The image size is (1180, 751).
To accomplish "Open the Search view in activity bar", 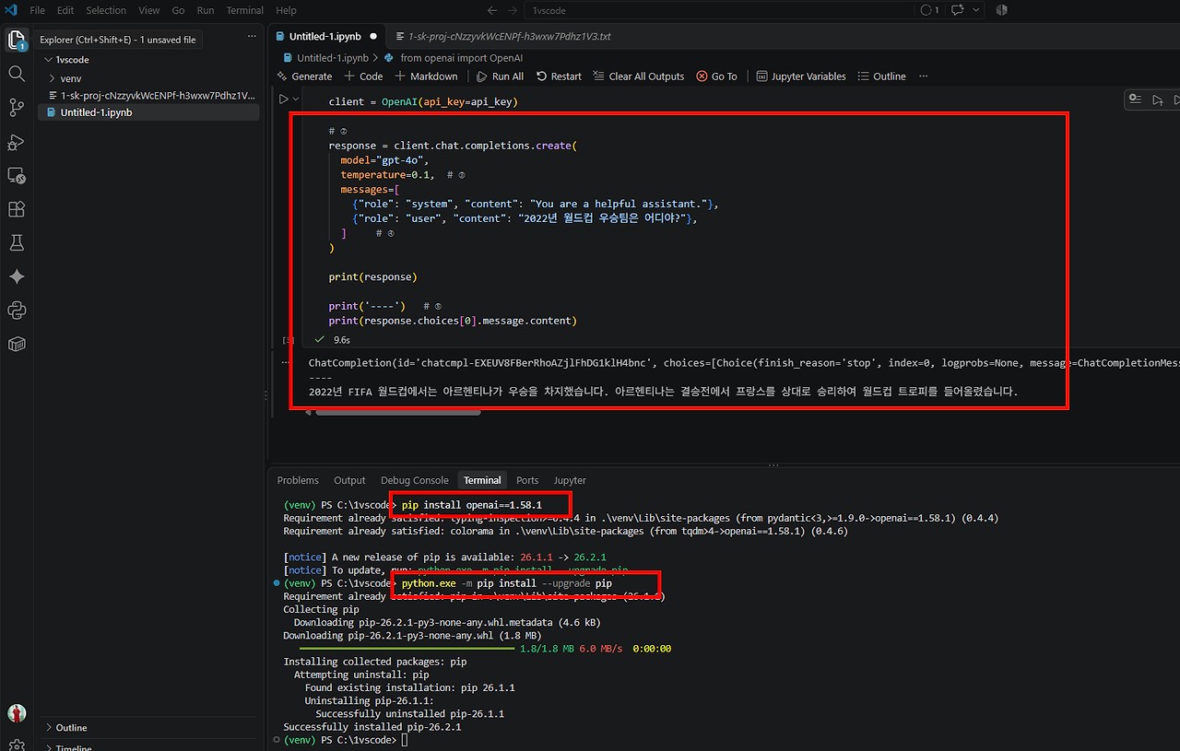I will (x=17, y=74).
